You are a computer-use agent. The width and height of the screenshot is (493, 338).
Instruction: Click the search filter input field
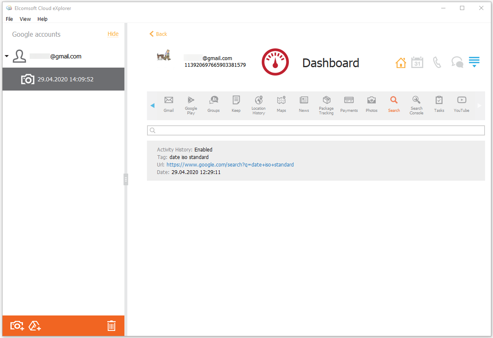(x=316, y=131)
